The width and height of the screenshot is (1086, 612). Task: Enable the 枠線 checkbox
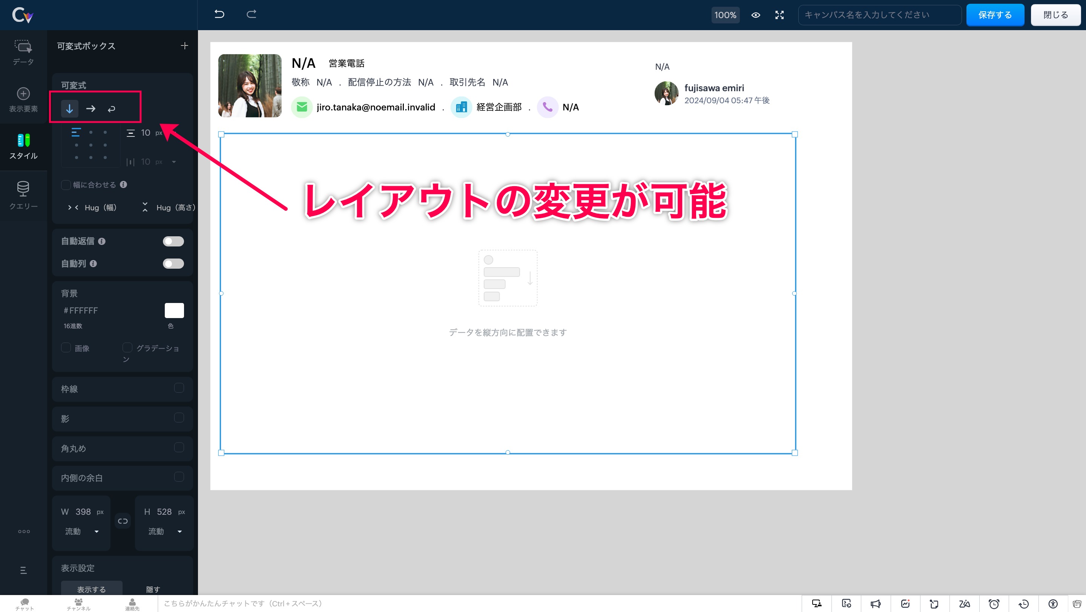(x=179, y=388)
